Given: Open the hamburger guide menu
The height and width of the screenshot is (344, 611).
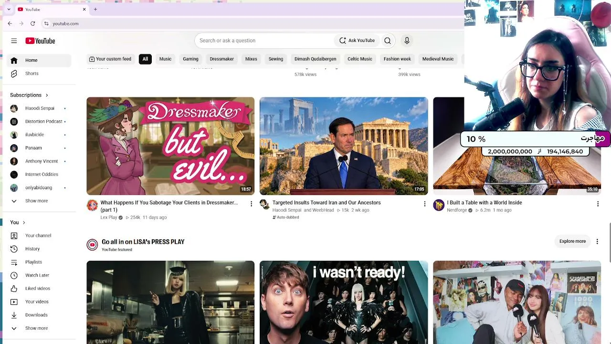Looking at the screenshot, I should [14, 41].
